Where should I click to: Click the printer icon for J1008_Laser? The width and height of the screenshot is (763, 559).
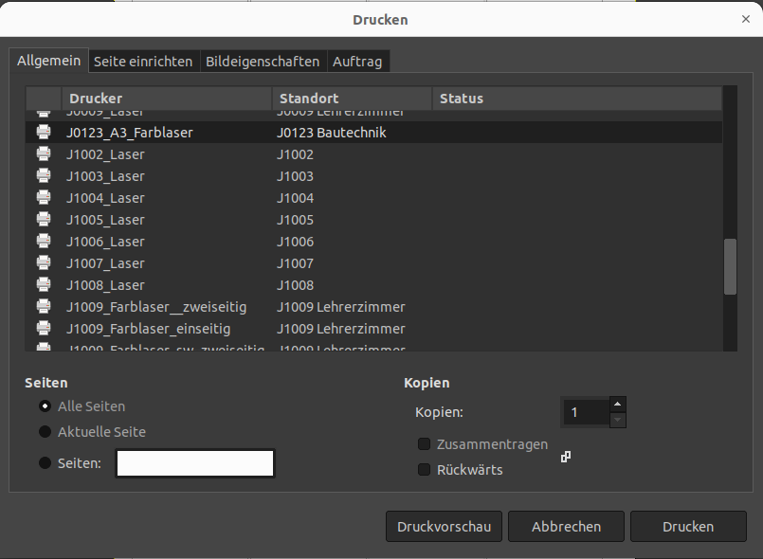43,284
